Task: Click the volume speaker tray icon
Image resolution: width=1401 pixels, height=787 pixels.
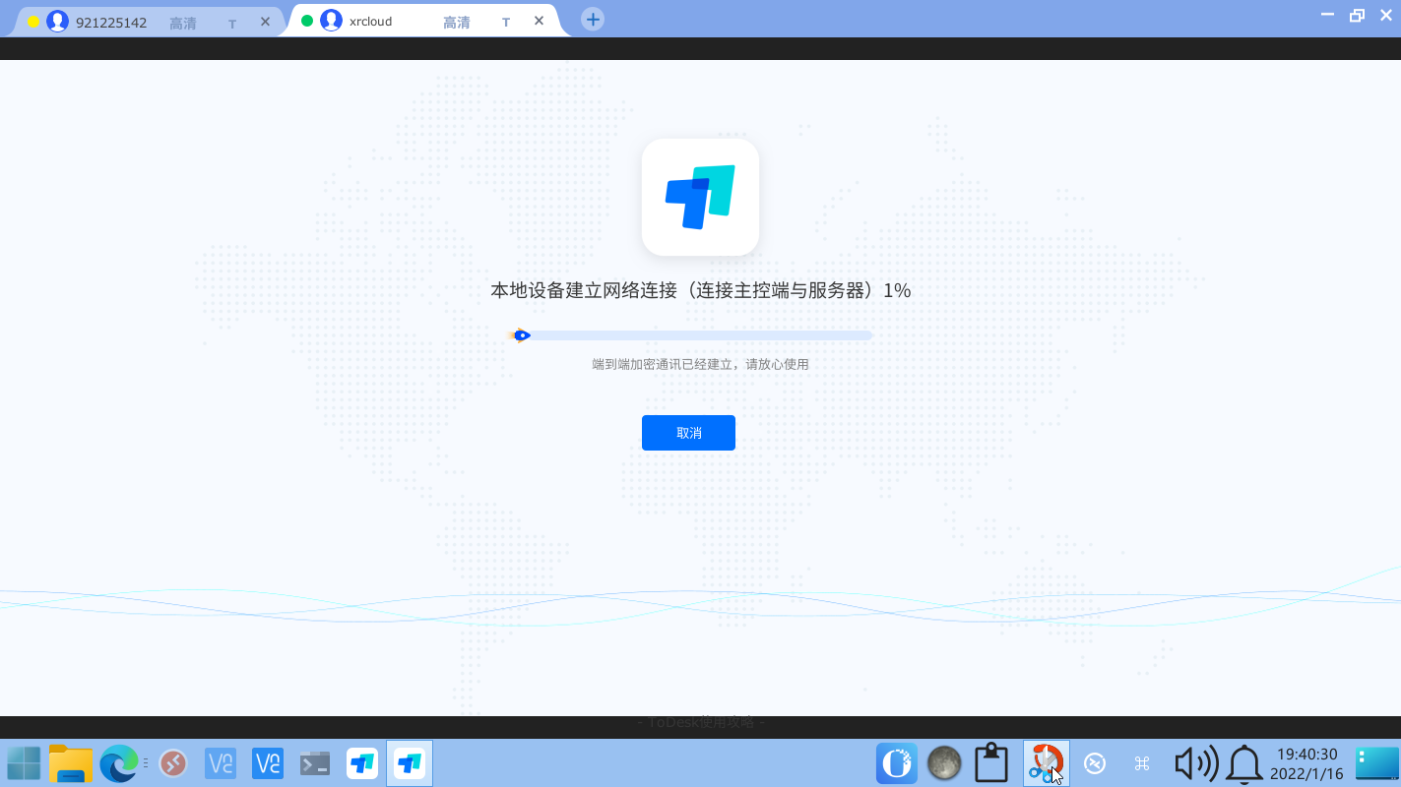Action: (x=1195, y=763)
